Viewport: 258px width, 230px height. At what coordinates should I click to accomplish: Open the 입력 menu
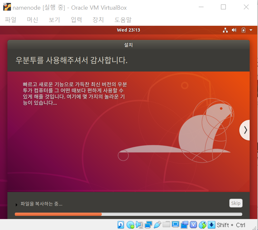(76, 20)
